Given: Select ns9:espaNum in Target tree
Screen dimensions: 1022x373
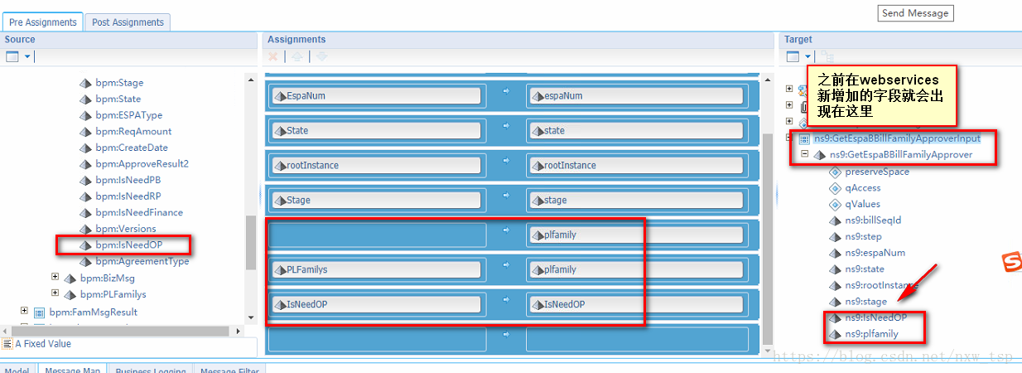Looking at the screenshot, I should [x=875, y=253].
